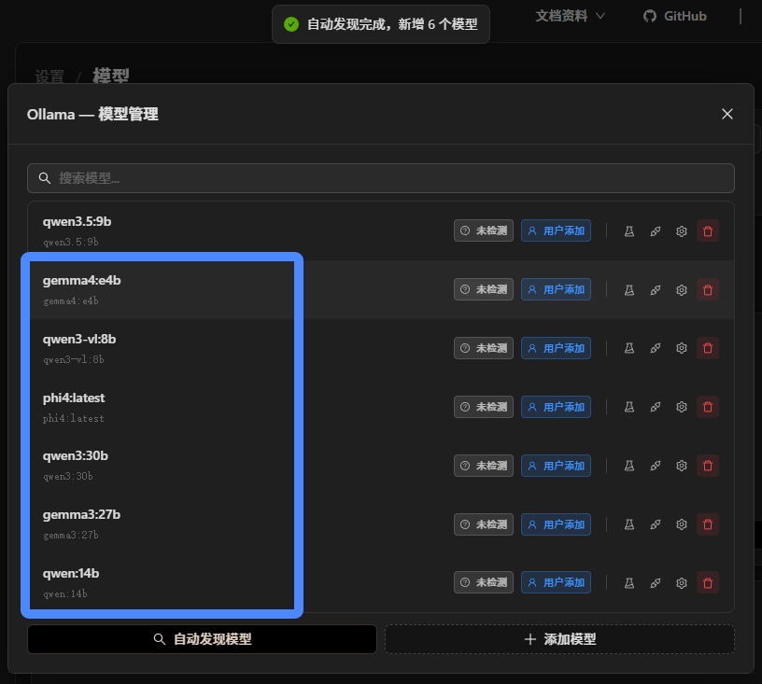Click the flask test icon for qwen3:30b
762x684 pixels.
click(x=628, y=466)
